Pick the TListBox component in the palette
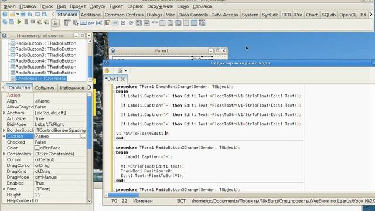The image size is (375, 211). 139,23
